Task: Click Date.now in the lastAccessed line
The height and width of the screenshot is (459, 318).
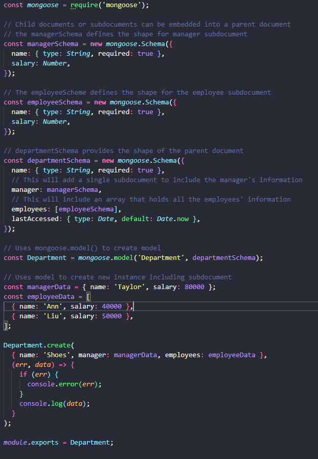Action: tap(173, 219)
